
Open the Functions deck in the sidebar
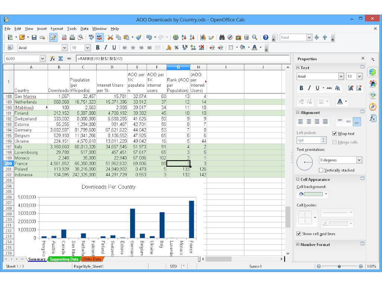pos(373,118)
